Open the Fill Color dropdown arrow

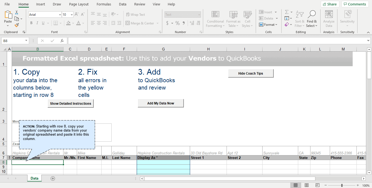click(73, 23)
